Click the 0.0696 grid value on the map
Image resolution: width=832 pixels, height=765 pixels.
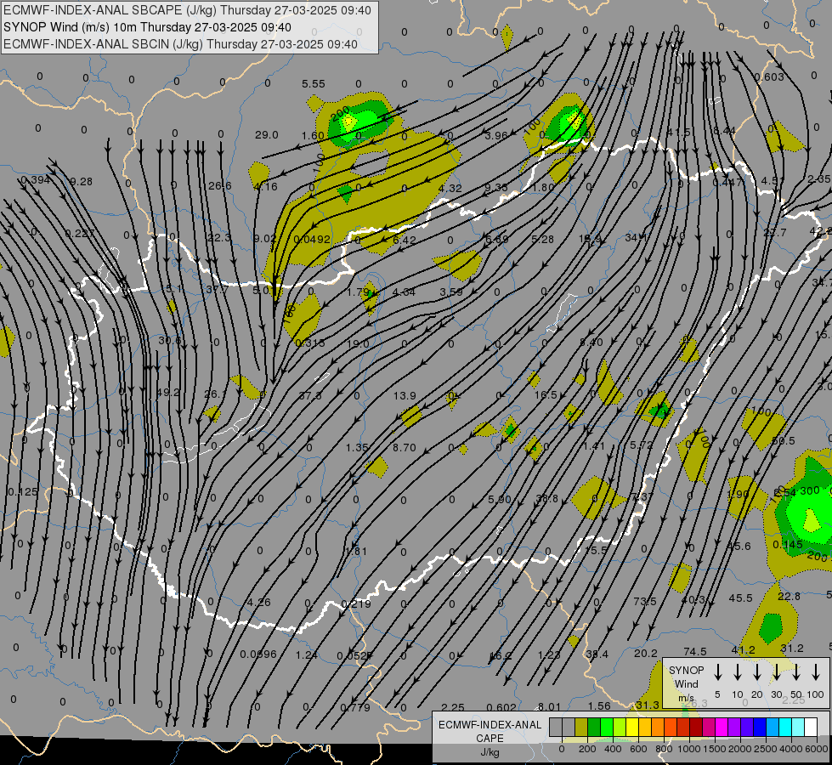(x=258, y=654)
